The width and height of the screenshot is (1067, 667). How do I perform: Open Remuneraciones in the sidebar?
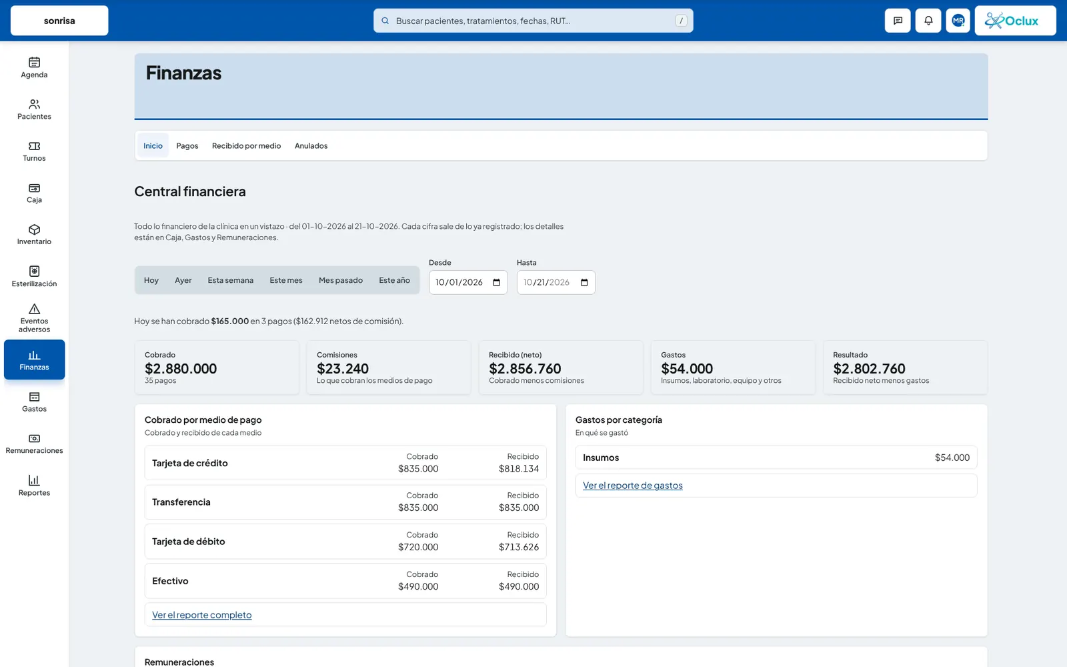pos(34,444)
